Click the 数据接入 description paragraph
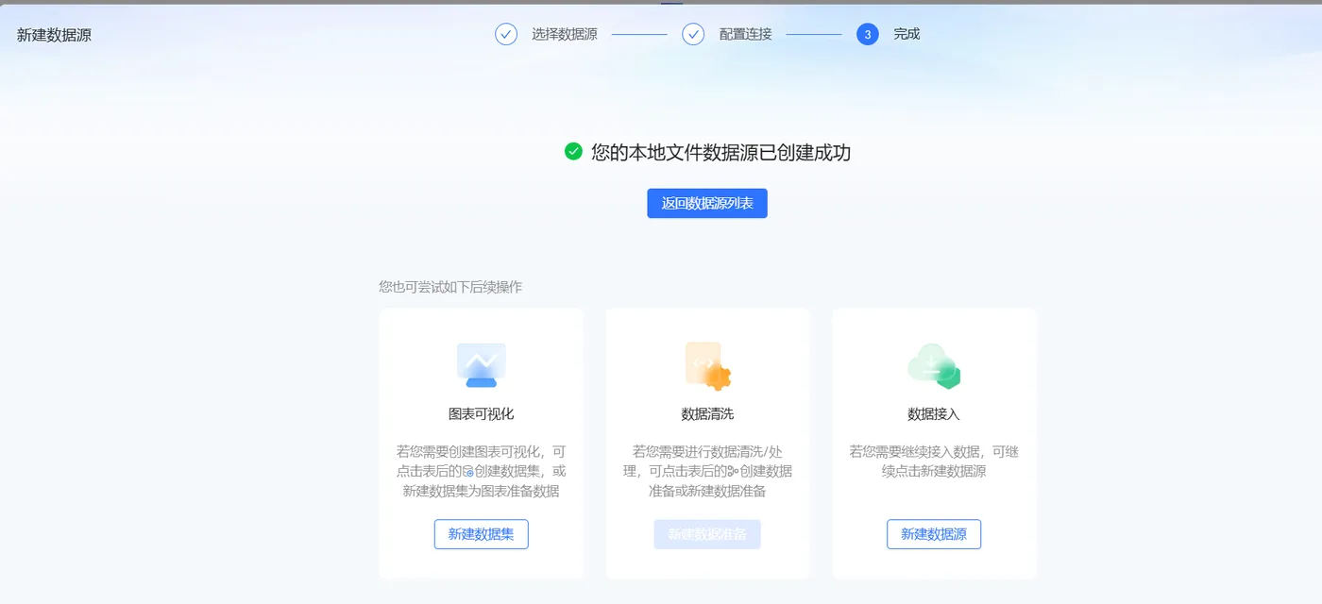The height and width of the screenshot is (604, 1322). pos(934,461)
